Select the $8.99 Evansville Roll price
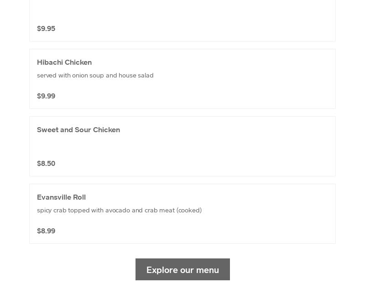The image size is (365, 304). pyautogui.click(x=46, y=231)
